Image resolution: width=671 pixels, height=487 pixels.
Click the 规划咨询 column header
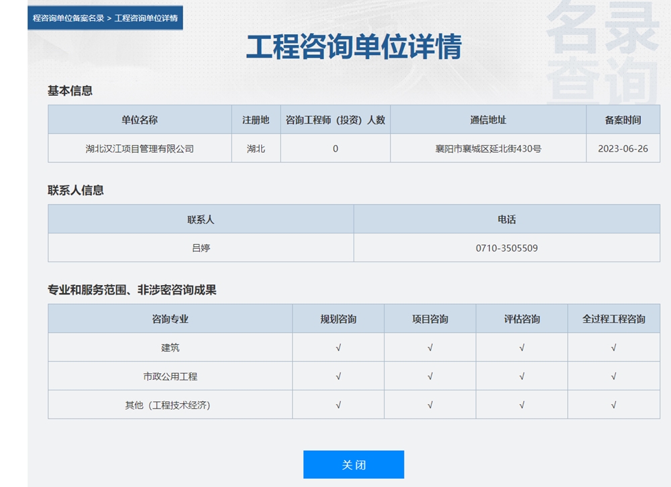pyautogui.click(x=338, y=319)
